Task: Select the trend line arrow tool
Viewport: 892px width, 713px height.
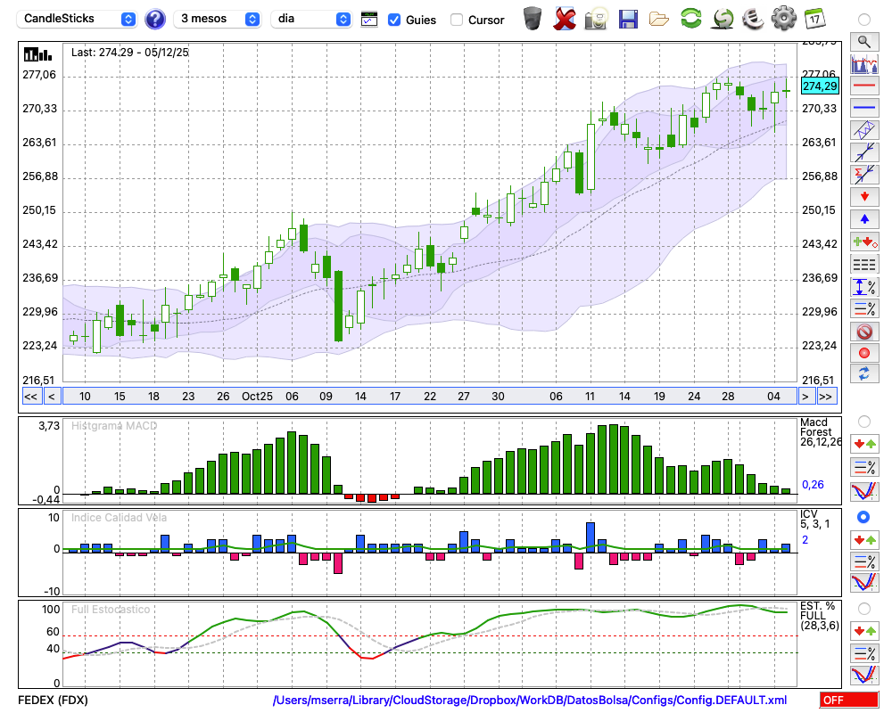Action: 864,152
